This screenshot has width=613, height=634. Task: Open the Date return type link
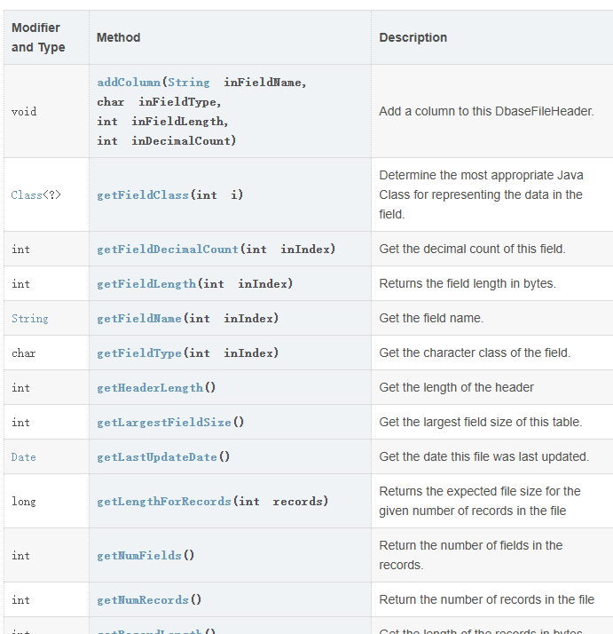[x=24, y=457]
